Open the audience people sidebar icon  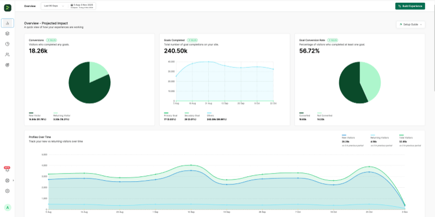click(8, 54)
